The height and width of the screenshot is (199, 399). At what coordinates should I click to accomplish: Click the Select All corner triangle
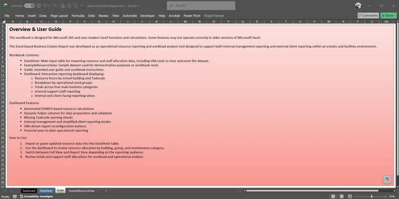3,21
